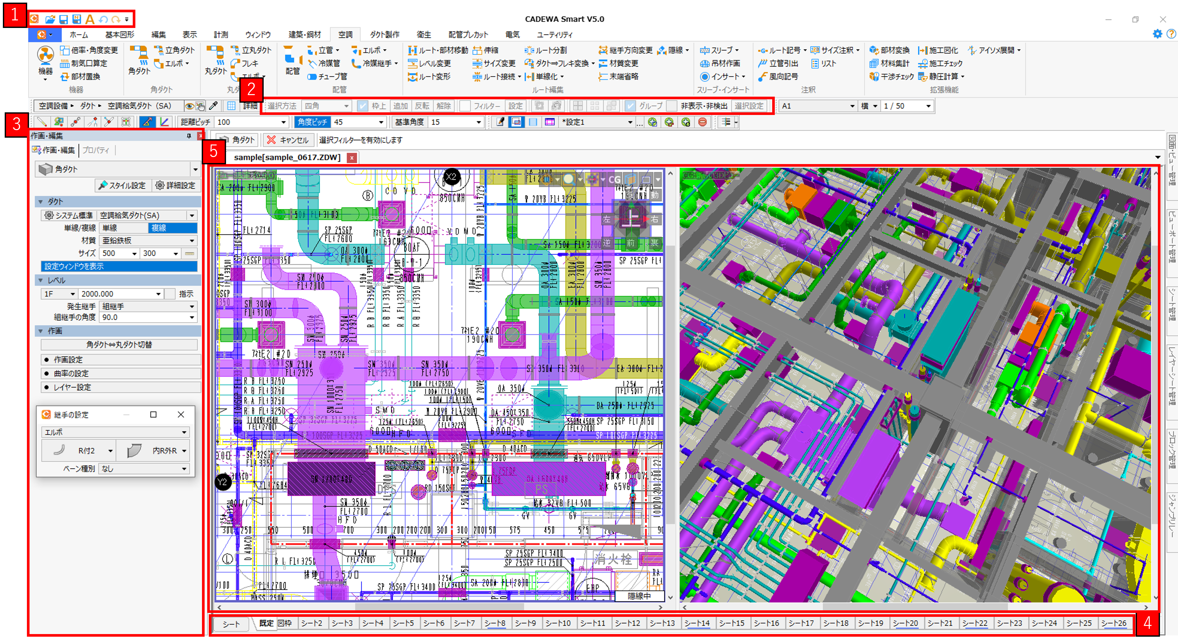Click 風向記号 annotation tool

point(778,76)
